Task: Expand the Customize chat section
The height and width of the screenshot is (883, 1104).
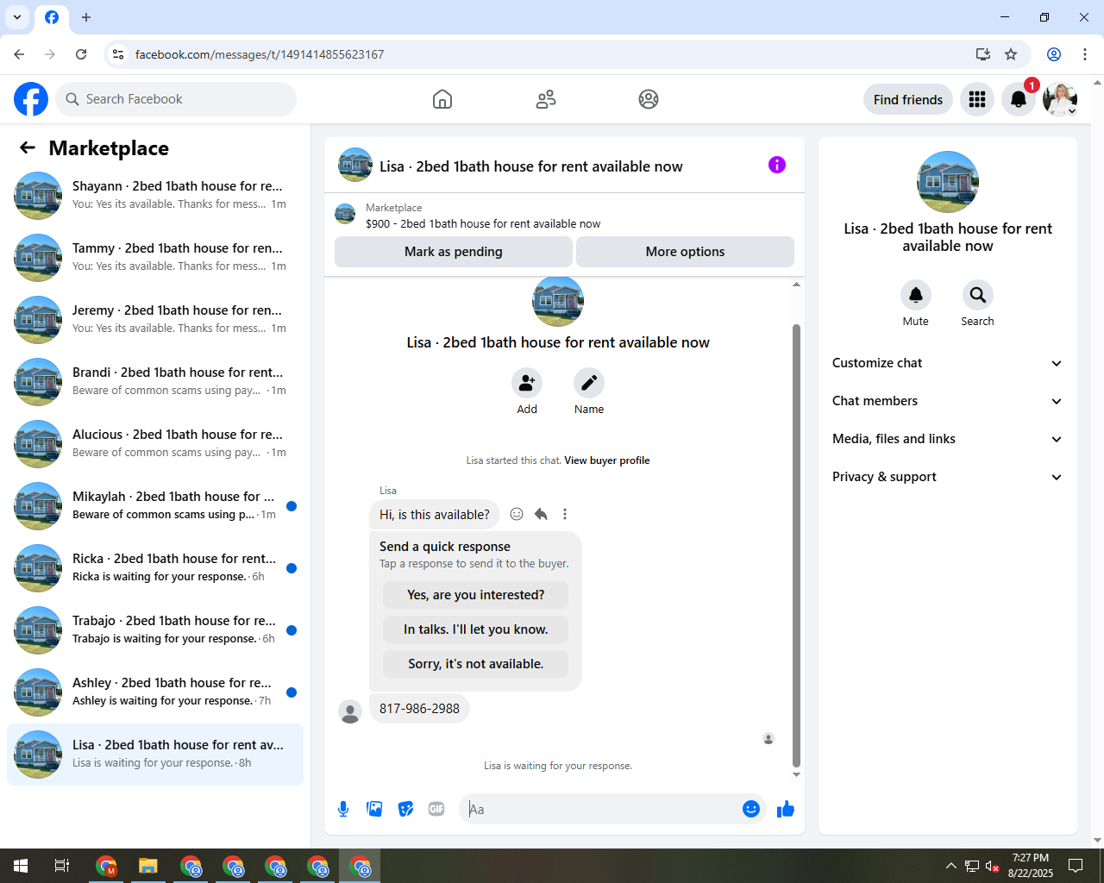Action: coord(948,363)
